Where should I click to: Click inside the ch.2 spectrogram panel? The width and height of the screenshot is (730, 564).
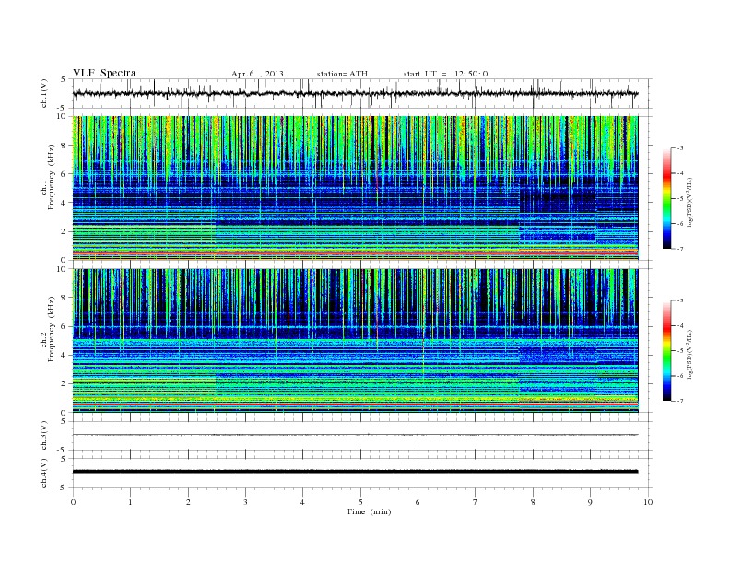356,340
